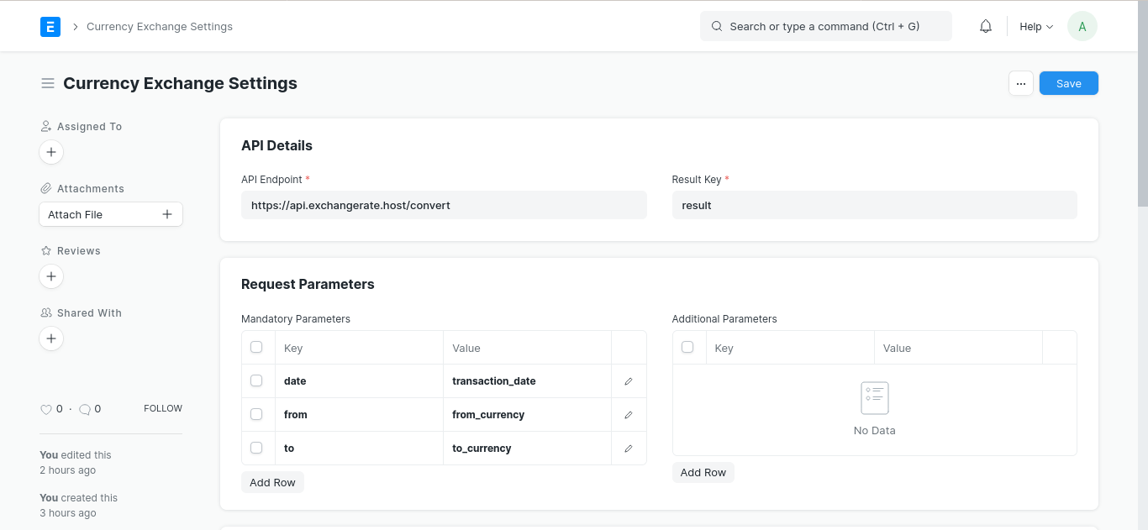Image resolution: width=1148 pixels, height=530 pixels.
Task: Like the document using the heart icon
Action: tap(45, 409)
